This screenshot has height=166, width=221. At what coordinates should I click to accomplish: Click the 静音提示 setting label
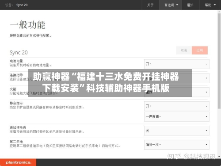tap(16, 103)
